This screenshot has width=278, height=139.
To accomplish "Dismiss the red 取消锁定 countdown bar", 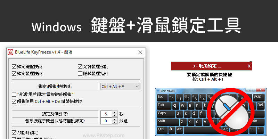I will tap(249, 66).
